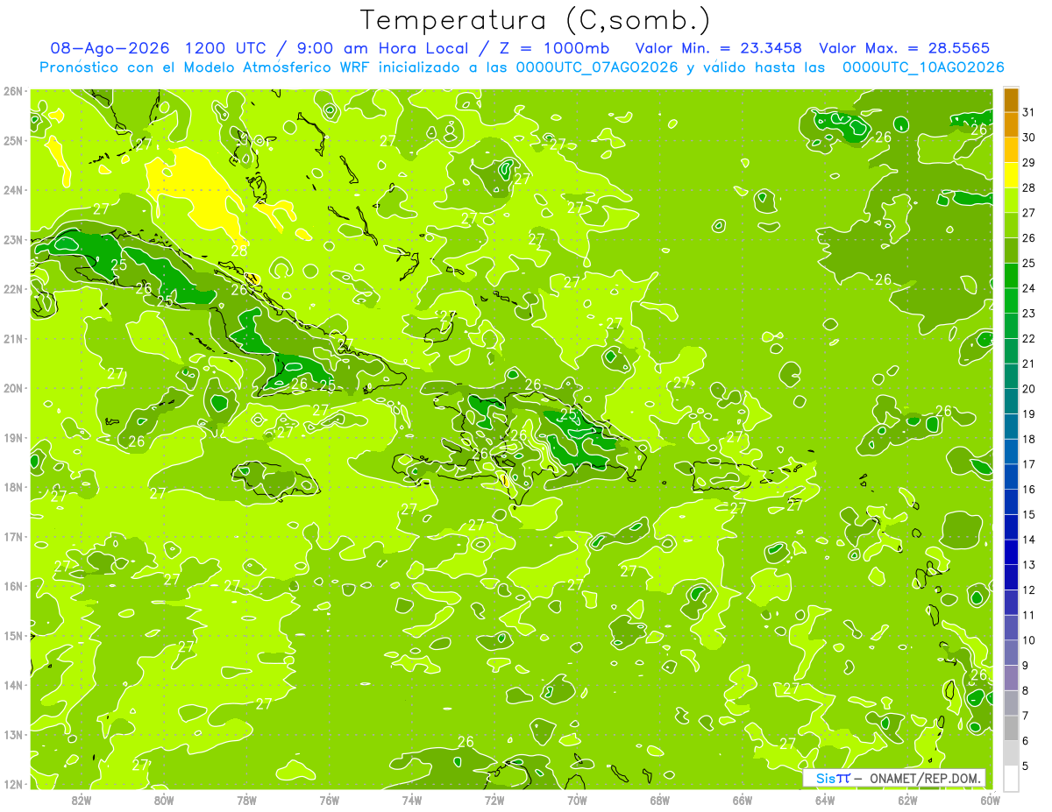Click the '24N' latitude axis label
This screenshot has width=1052, height=812.
[x=13, y=190]
